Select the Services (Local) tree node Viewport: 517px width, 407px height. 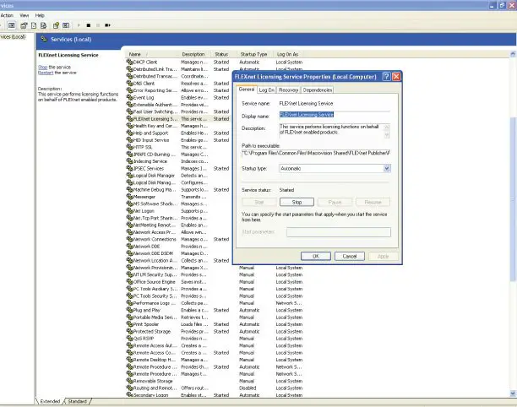tap(14, 37)
